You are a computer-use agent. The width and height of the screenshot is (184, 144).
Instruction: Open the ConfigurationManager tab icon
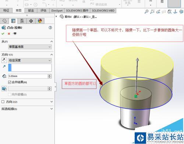[22, 21]
